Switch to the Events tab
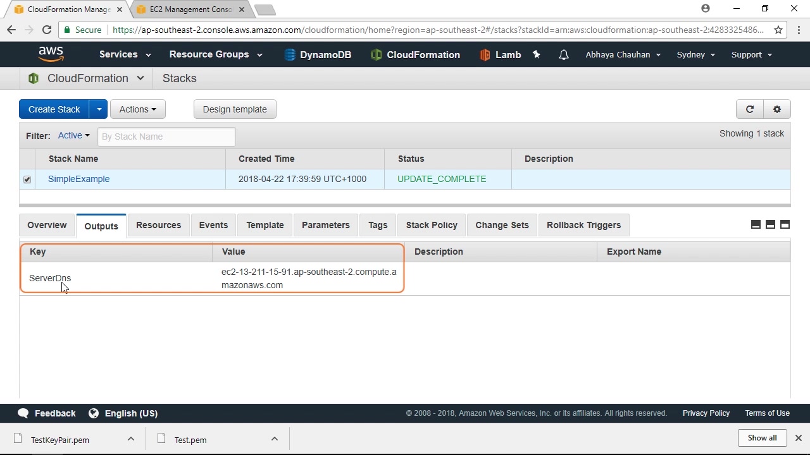This screenshot has height=455, width=810. [x=213, y=225]
